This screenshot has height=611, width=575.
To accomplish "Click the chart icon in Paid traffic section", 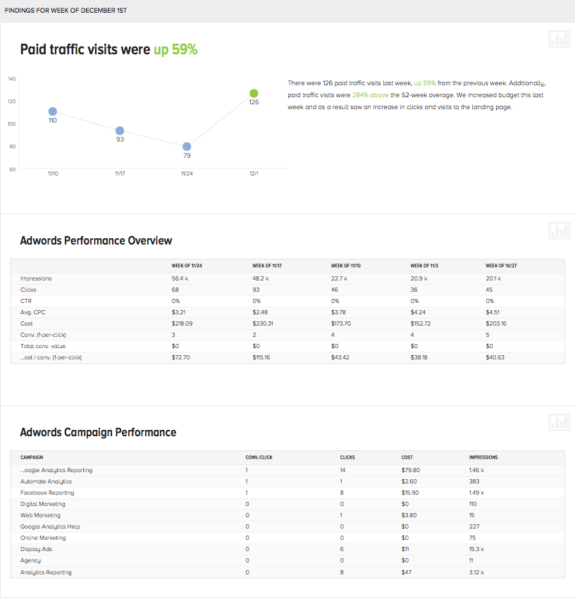I will 559,39.
